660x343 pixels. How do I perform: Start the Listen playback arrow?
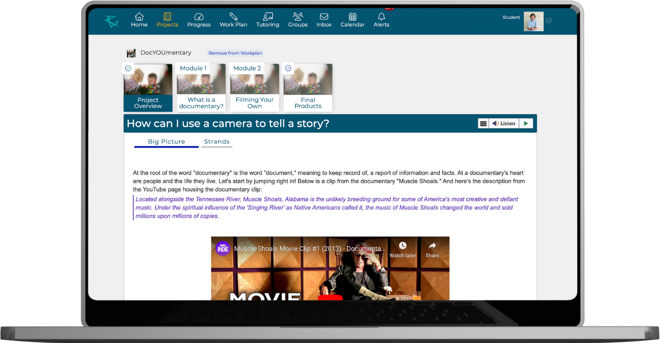(x=526, y=123)
